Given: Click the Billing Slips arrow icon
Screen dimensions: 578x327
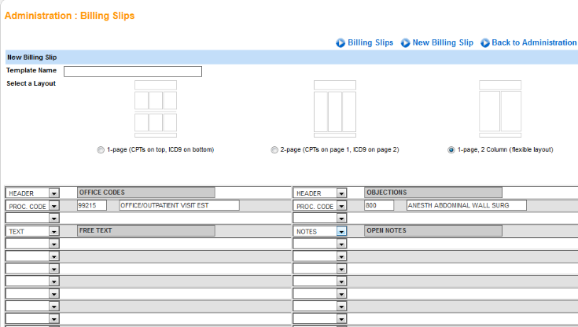Looking at the screenshot, I should (341, 42).
